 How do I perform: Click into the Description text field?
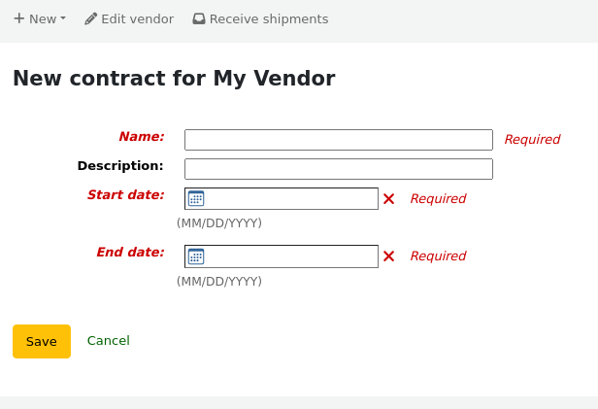pyautogui.click(x=338, y=169)
